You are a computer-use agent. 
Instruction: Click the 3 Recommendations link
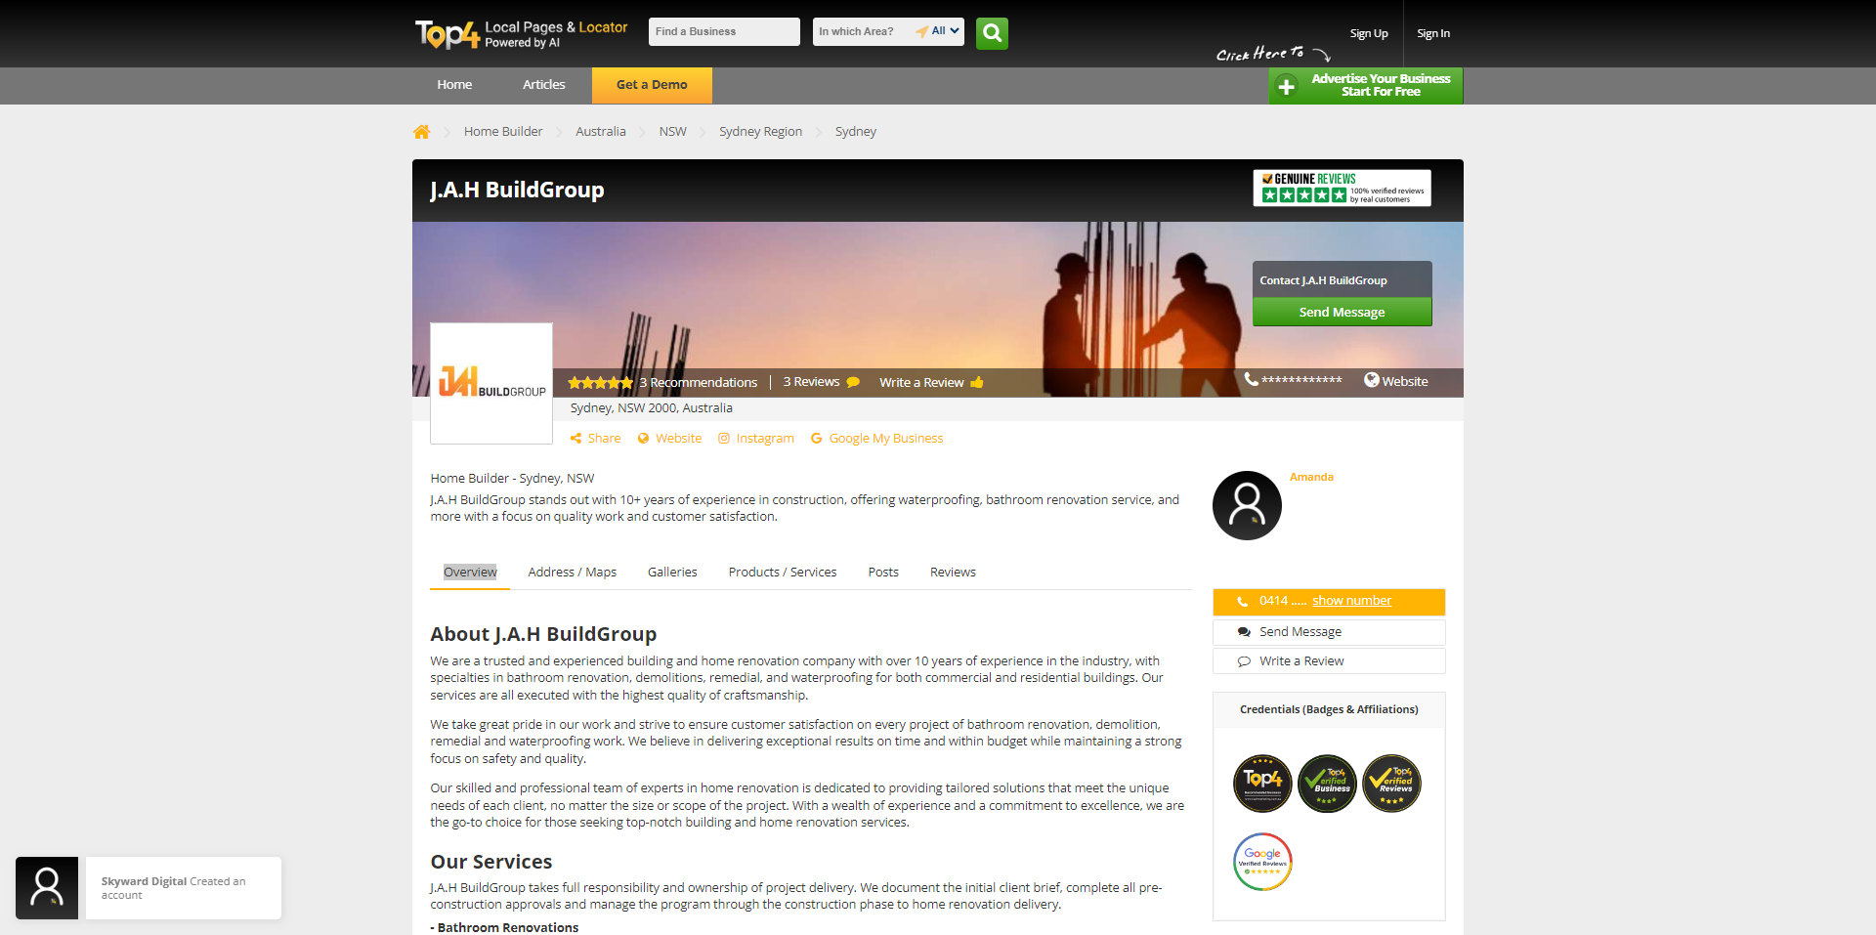click(x=699, y=382)
